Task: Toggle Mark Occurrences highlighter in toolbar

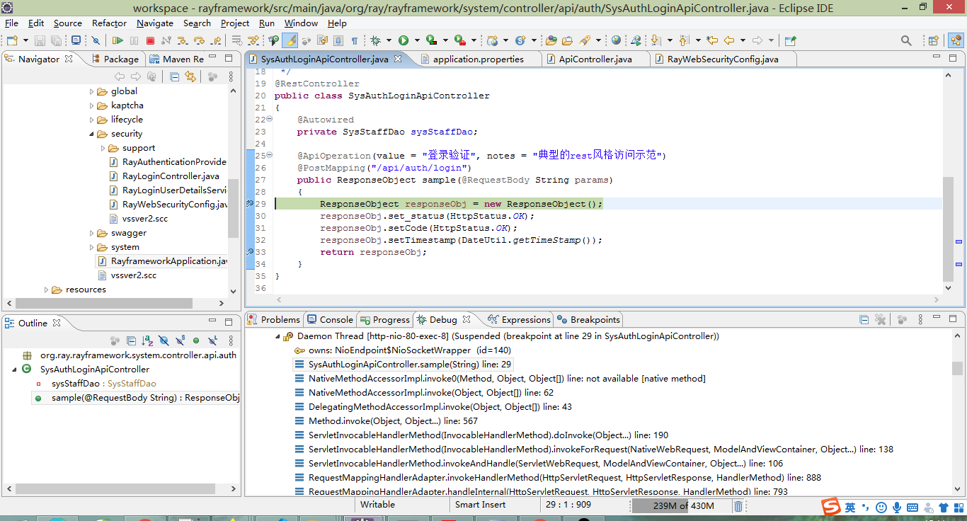Action: coord(290,40)
